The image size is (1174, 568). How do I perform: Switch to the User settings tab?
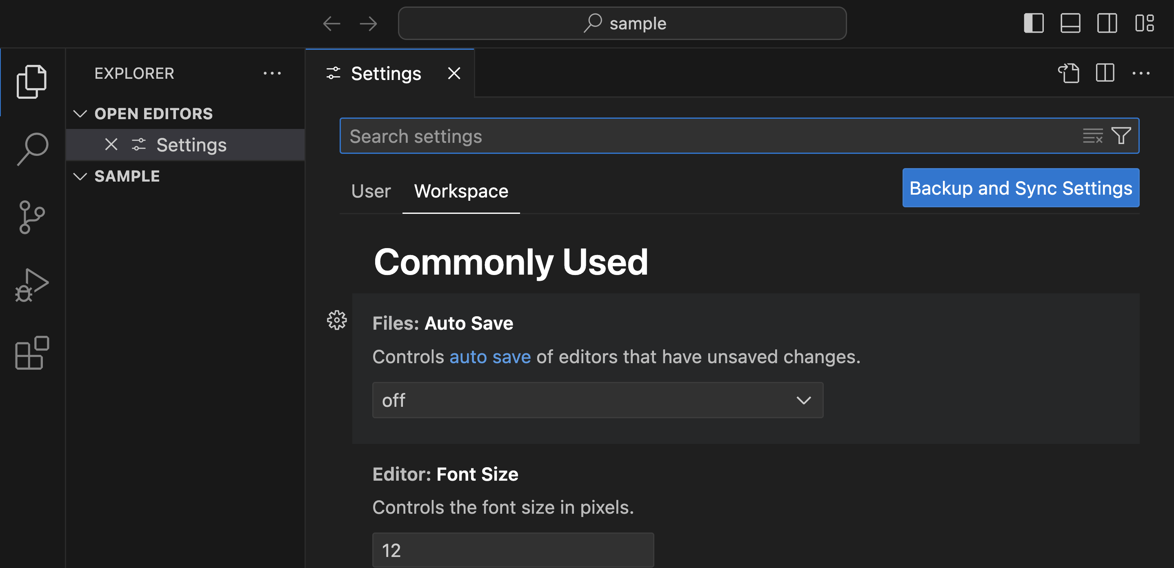point(371,191)
